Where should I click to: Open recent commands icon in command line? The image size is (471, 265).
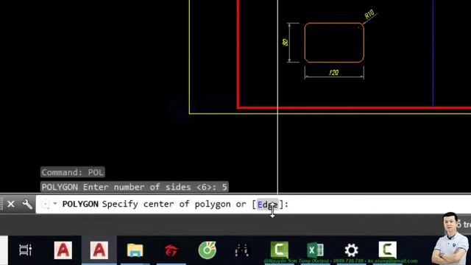[x=46, y=205]
